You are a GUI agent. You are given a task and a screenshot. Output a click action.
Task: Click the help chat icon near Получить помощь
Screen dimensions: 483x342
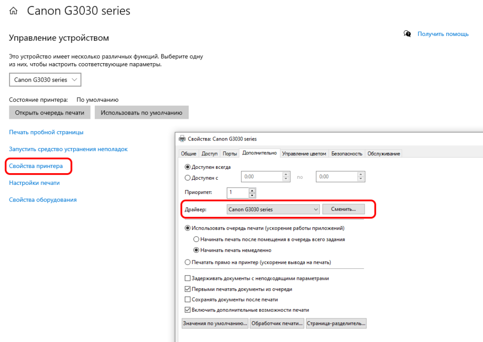[x=407, y=33]
